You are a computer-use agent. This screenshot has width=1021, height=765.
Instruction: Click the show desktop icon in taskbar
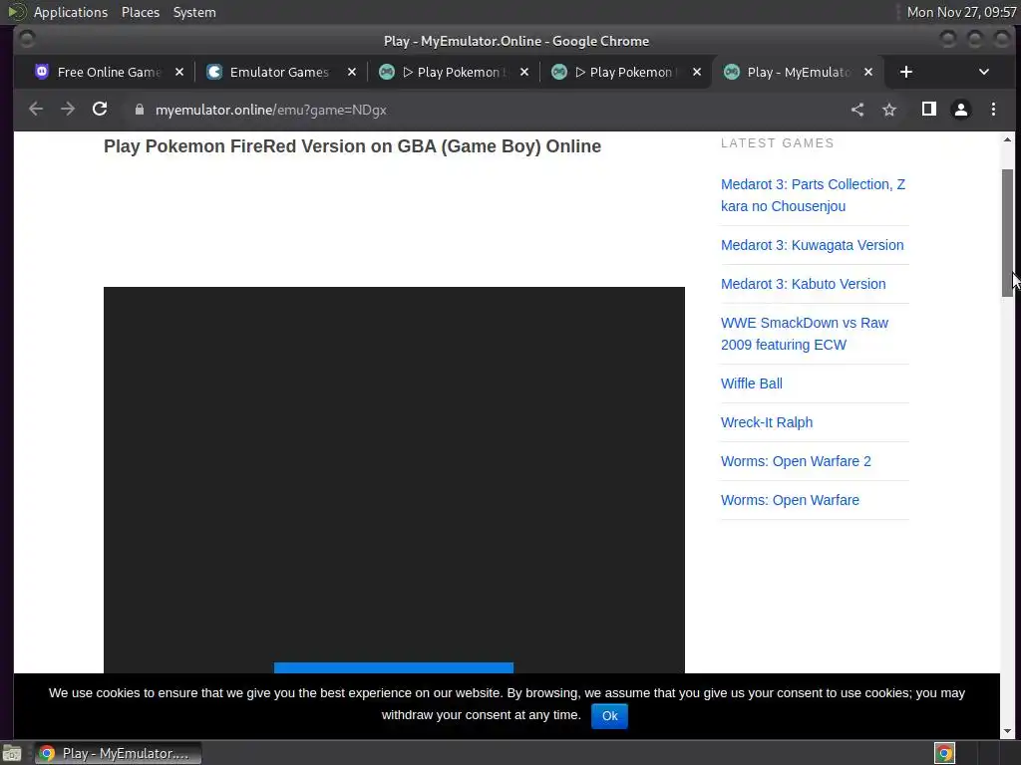click(x=12, y=754)
